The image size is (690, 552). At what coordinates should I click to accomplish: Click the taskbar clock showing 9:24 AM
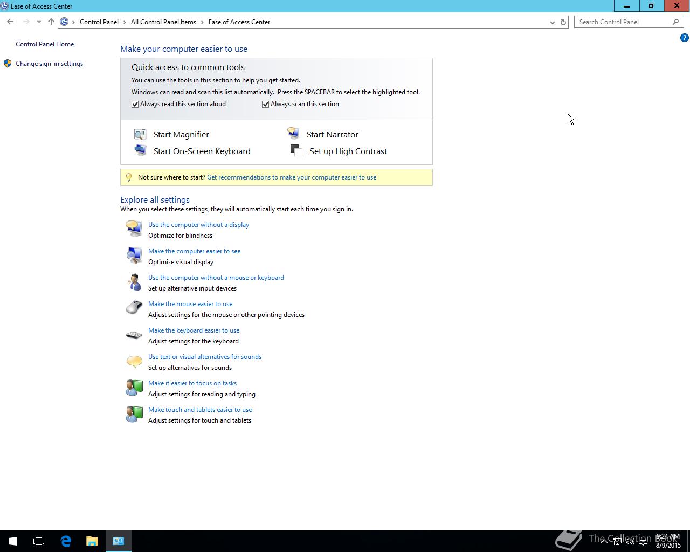(x=668, y=541)
